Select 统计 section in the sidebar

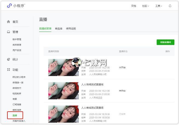[x=15, y=59]
